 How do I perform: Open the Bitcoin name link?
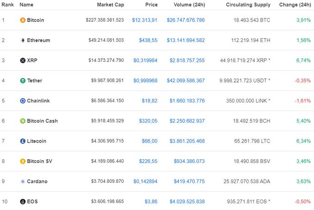[36, 20]
